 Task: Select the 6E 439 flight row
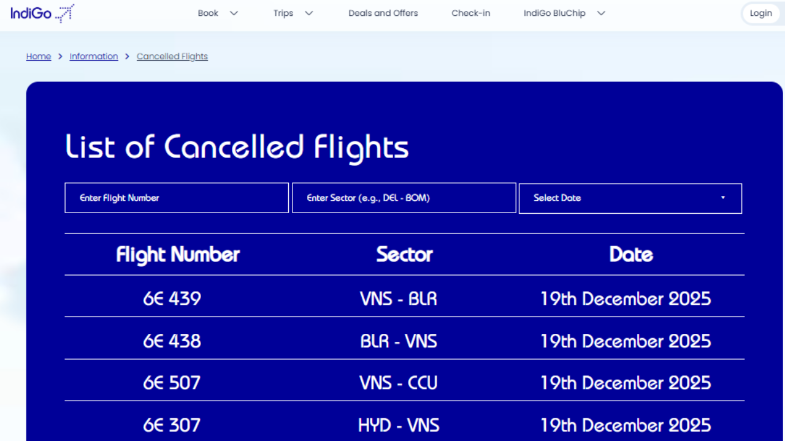coord(172,299)
